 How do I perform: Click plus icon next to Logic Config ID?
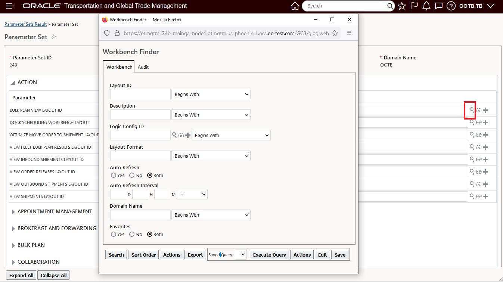tap(188, 135)
